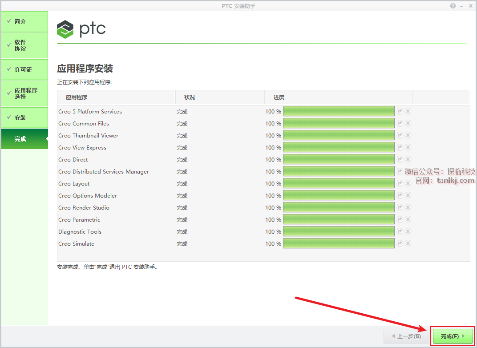Select the "Creo Layout" row name
The height and width of the screenshot is (348, 477).
[x=74, y=184]
